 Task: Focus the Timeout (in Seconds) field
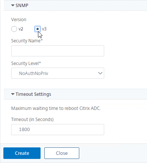[58, 130]
